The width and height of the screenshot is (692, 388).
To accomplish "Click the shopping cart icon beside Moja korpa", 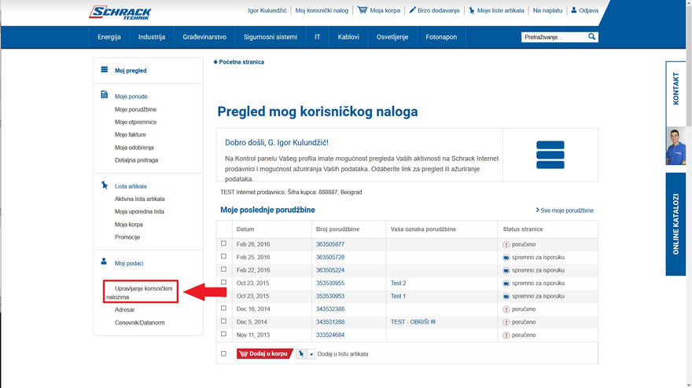I will click(x=362, y=9).
